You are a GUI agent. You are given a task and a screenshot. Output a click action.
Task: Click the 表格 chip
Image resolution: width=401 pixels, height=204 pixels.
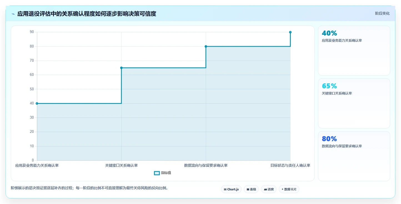pyautogui.click(x=251, y=189)
